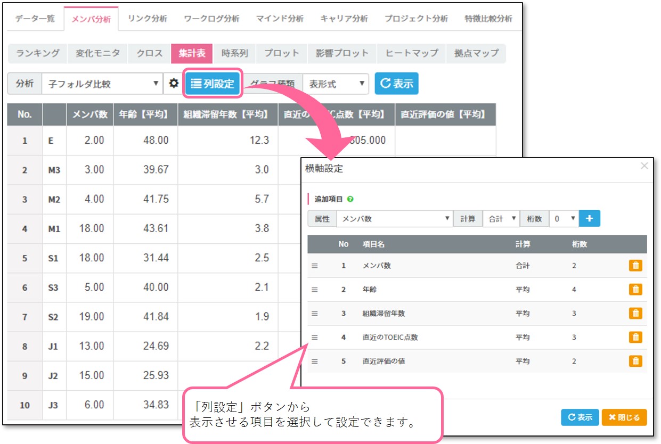Click the orange 閉じる button in dialog
The image size is (661, 444).
point(624,417)
